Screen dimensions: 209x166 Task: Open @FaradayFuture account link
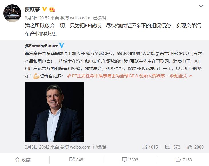click(x=41, y=46)
